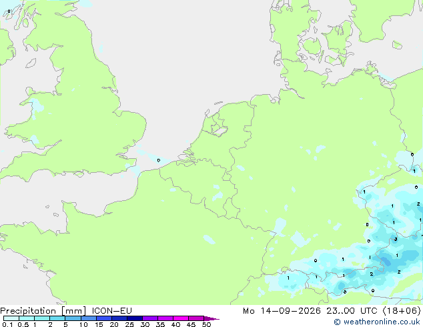The image size is (423, 327).
Task: Select the 30–35 mm purple legend swatch
Action: pos(150,318)
